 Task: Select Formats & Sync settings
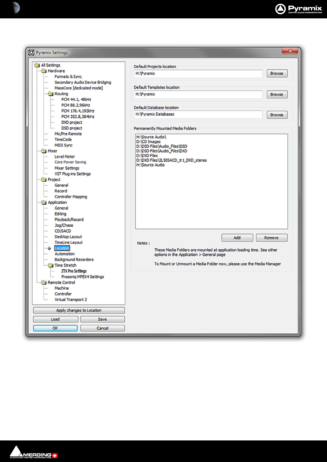click(68, 77)
